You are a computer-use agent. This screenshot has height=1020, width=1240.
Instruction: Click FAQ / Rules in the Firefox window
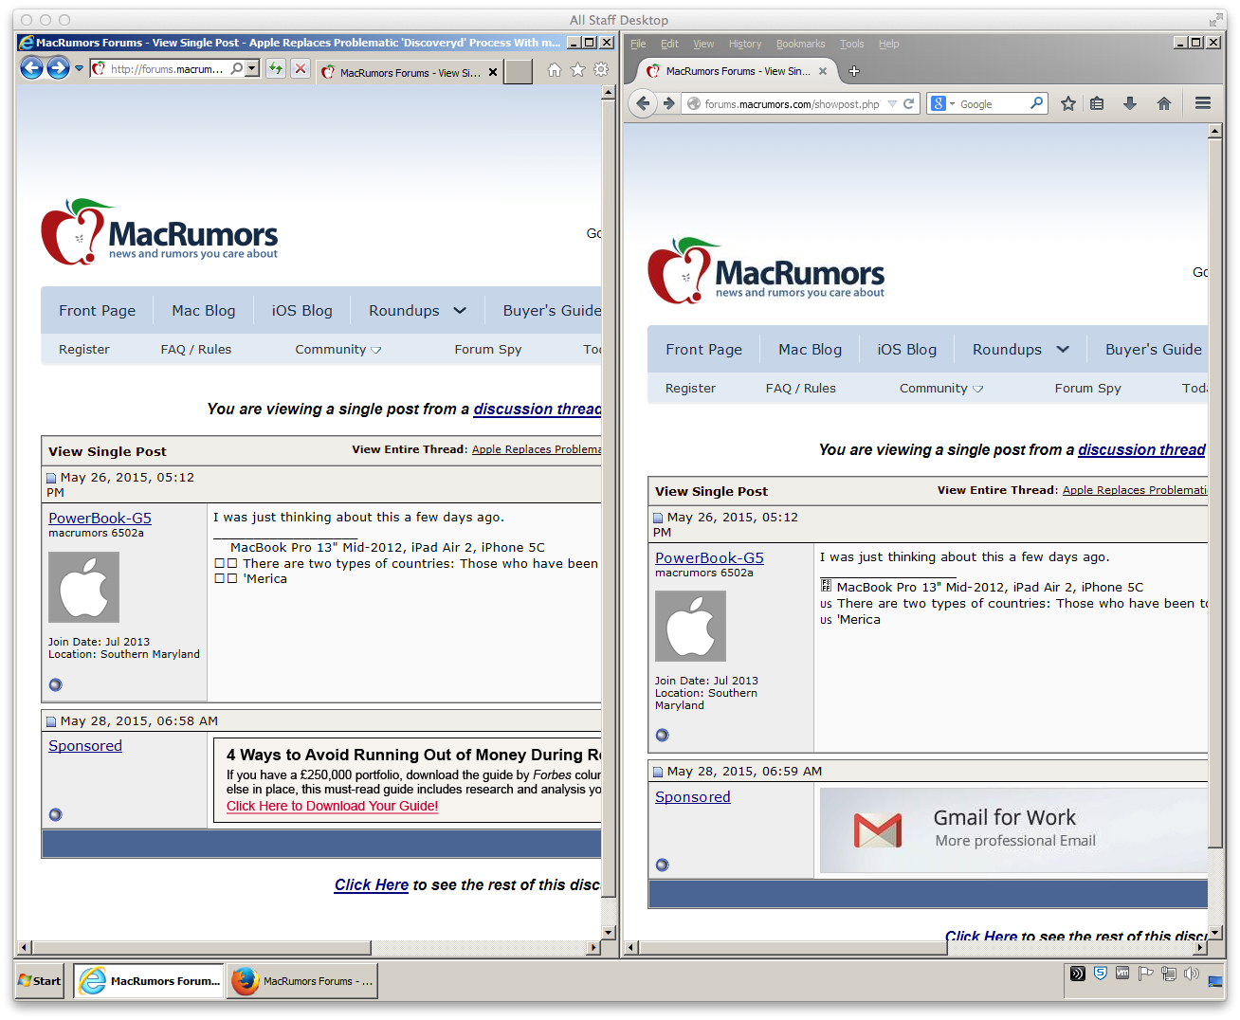tap(801, 389)
